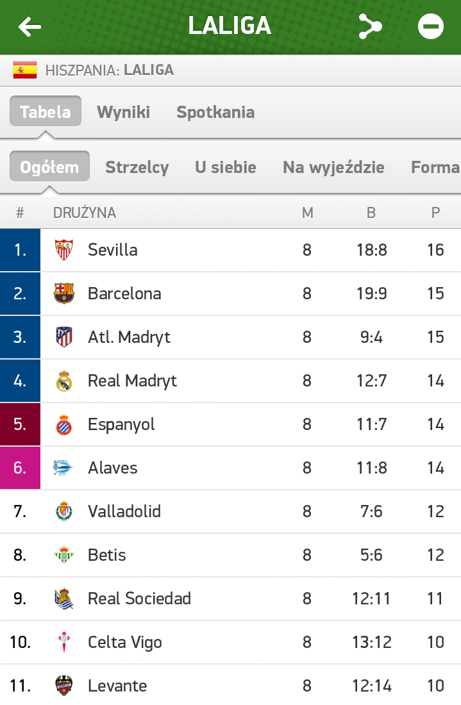Screen dimensions: 461x705
Task: Open the Atl. Madryt team row
Action: pos(230,337)
